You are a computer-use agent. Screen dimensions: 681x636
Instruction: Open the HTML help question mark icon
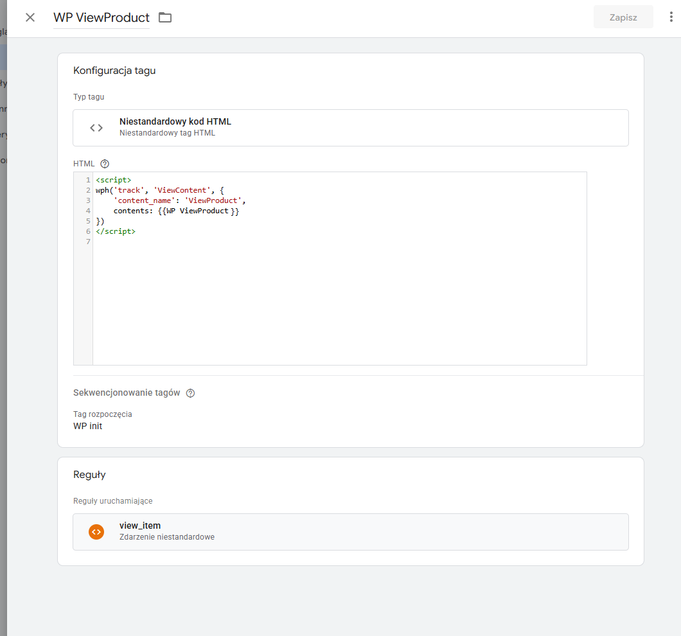coord(105,164)
